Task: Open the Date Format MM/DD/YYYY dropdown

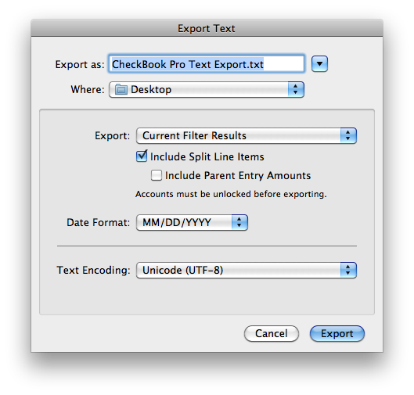Action: tap(192, 222)
